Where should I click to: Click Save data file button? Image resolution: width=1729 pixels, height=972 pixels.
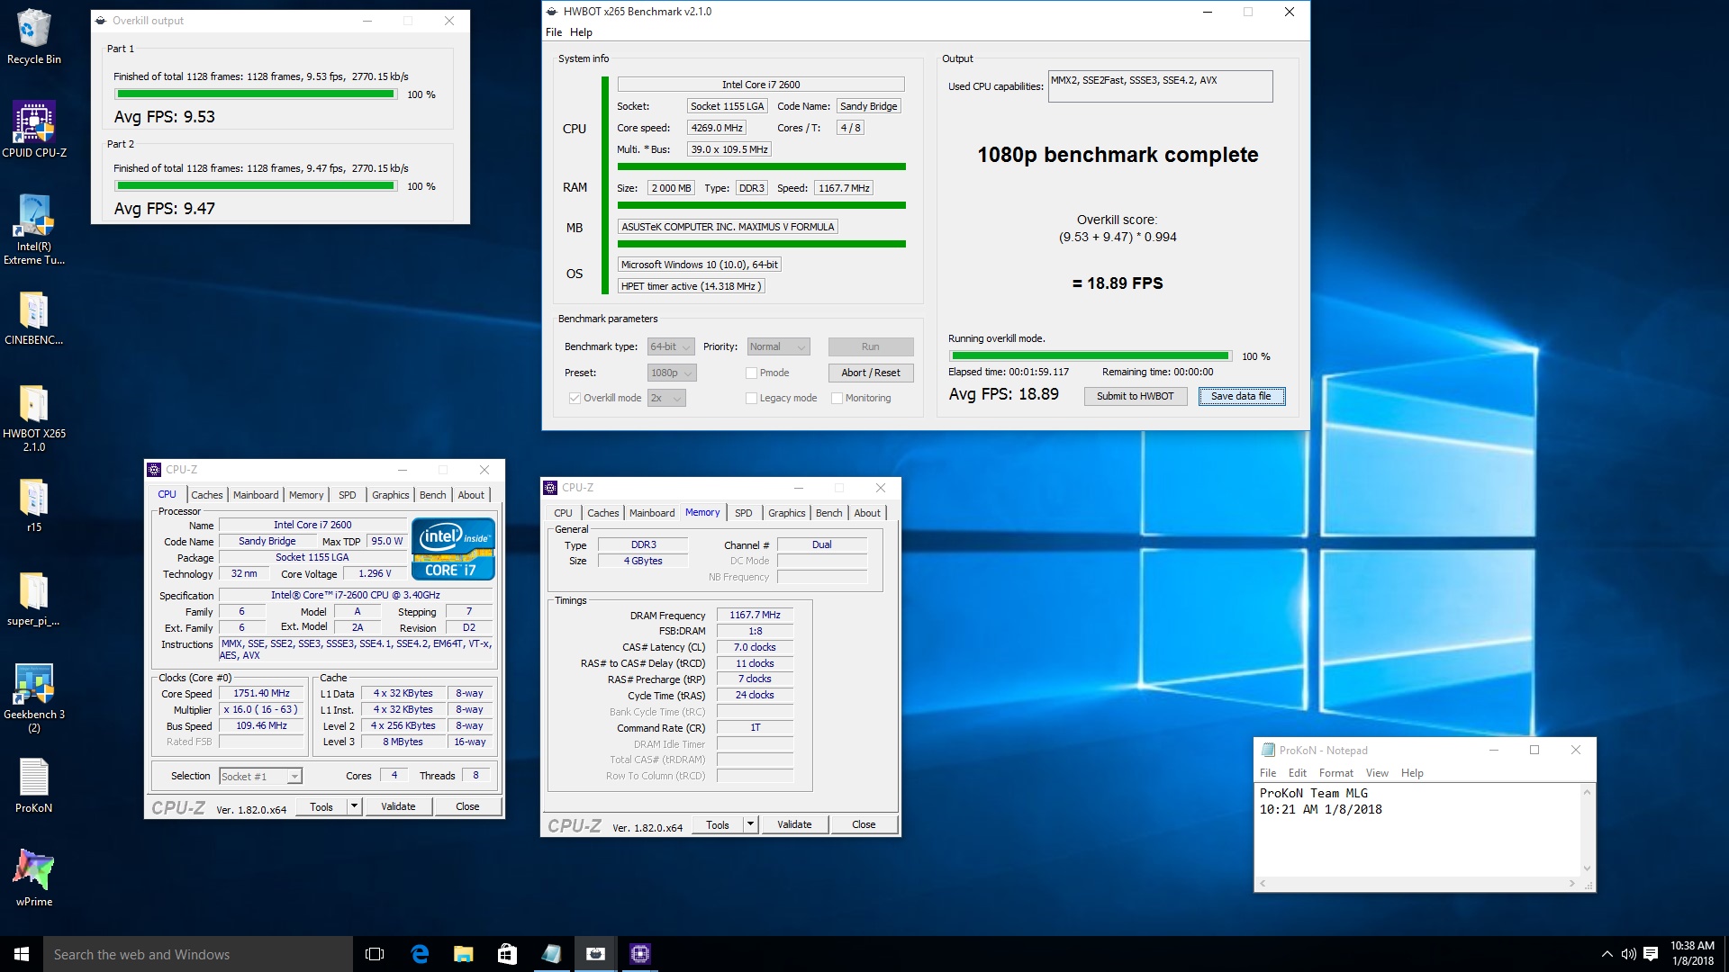pyautogui.click(x=1241, y=396)
